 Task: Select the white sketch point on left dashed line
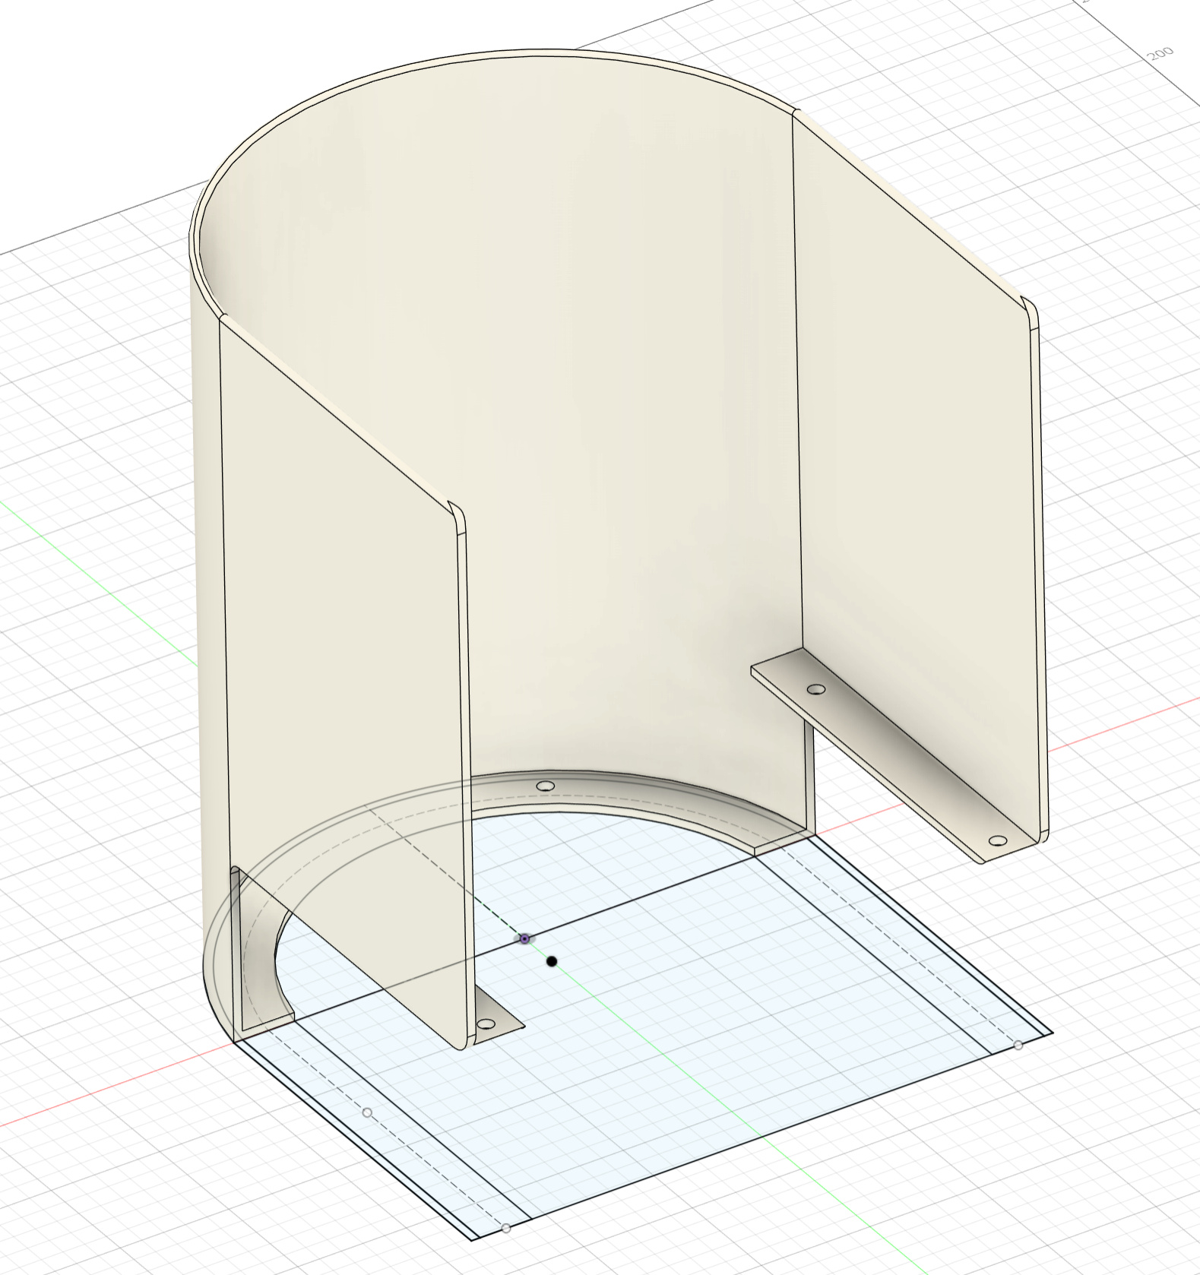pos(367,1112)
